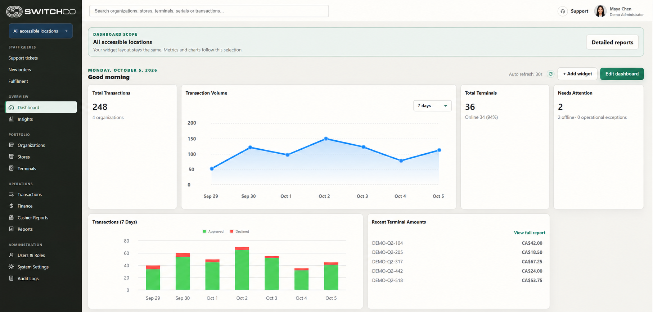Image resolution: width=653 pixels, height=312 pixels.
Task: Click Online 34 (94%) text
Action: [x=481, y=117]
